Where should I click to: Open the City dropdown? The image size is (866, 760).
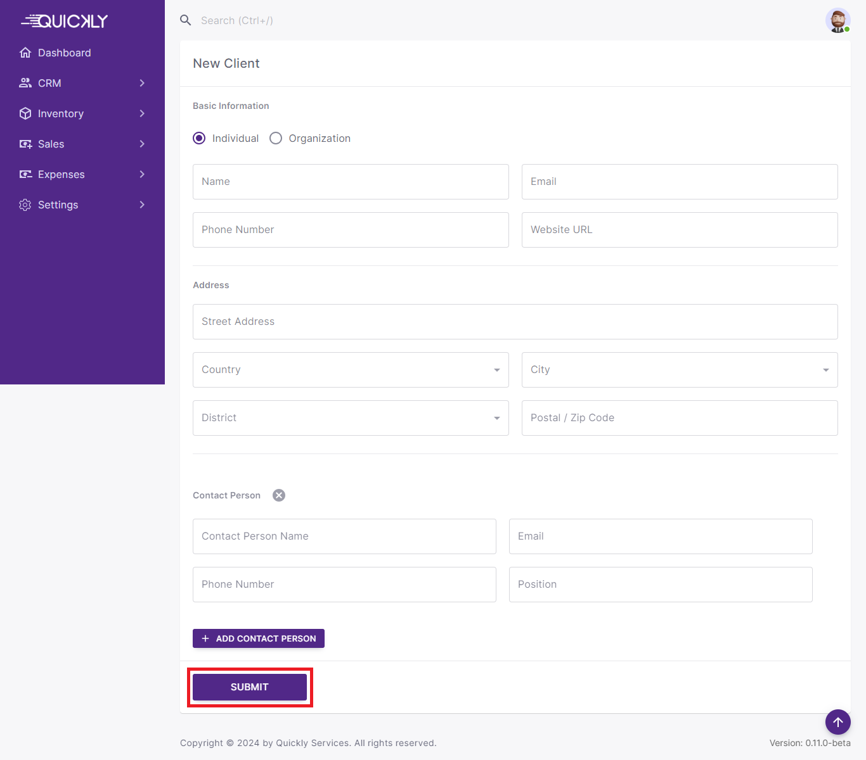(x=679, y=370)
